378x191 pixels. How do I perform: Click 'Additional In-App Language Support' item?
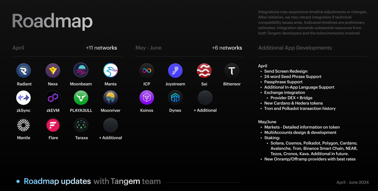point(299,87)
